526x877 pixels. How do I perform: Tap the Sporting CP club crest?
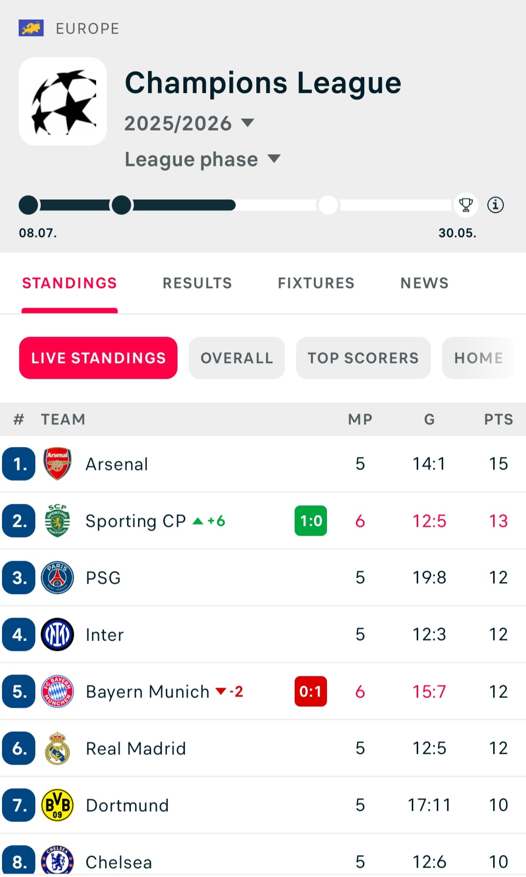pyautogui.click(x=57, y=520)
